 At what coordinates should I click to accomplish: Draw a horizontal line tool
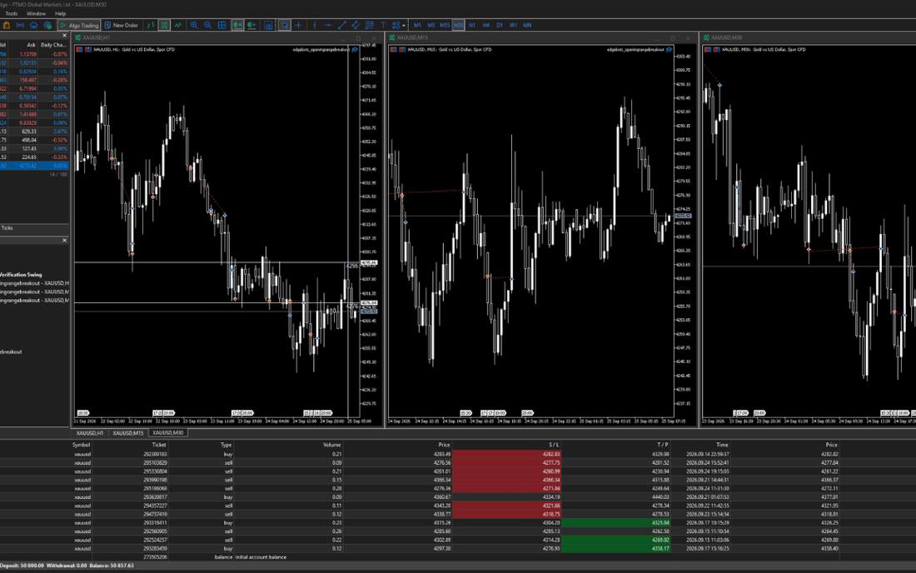328,25
